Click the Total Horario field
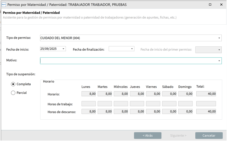227x141 pixels. coord(206,94)
